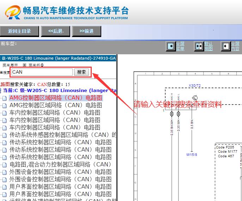Click document icon beside 电路图,混合动力控制器区域网络 row
Image resolution: width=242 pixels, height=201 pixels.
coord(5,165)
